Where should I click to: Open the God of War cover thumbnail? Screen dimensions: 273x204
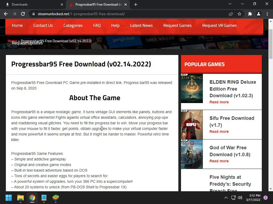click(x=192, y=154)
